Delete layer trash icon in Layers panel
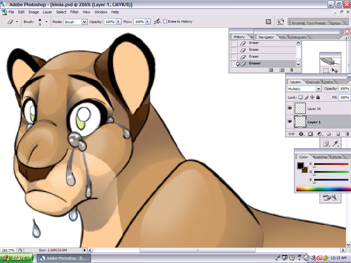 pos(347,134)
